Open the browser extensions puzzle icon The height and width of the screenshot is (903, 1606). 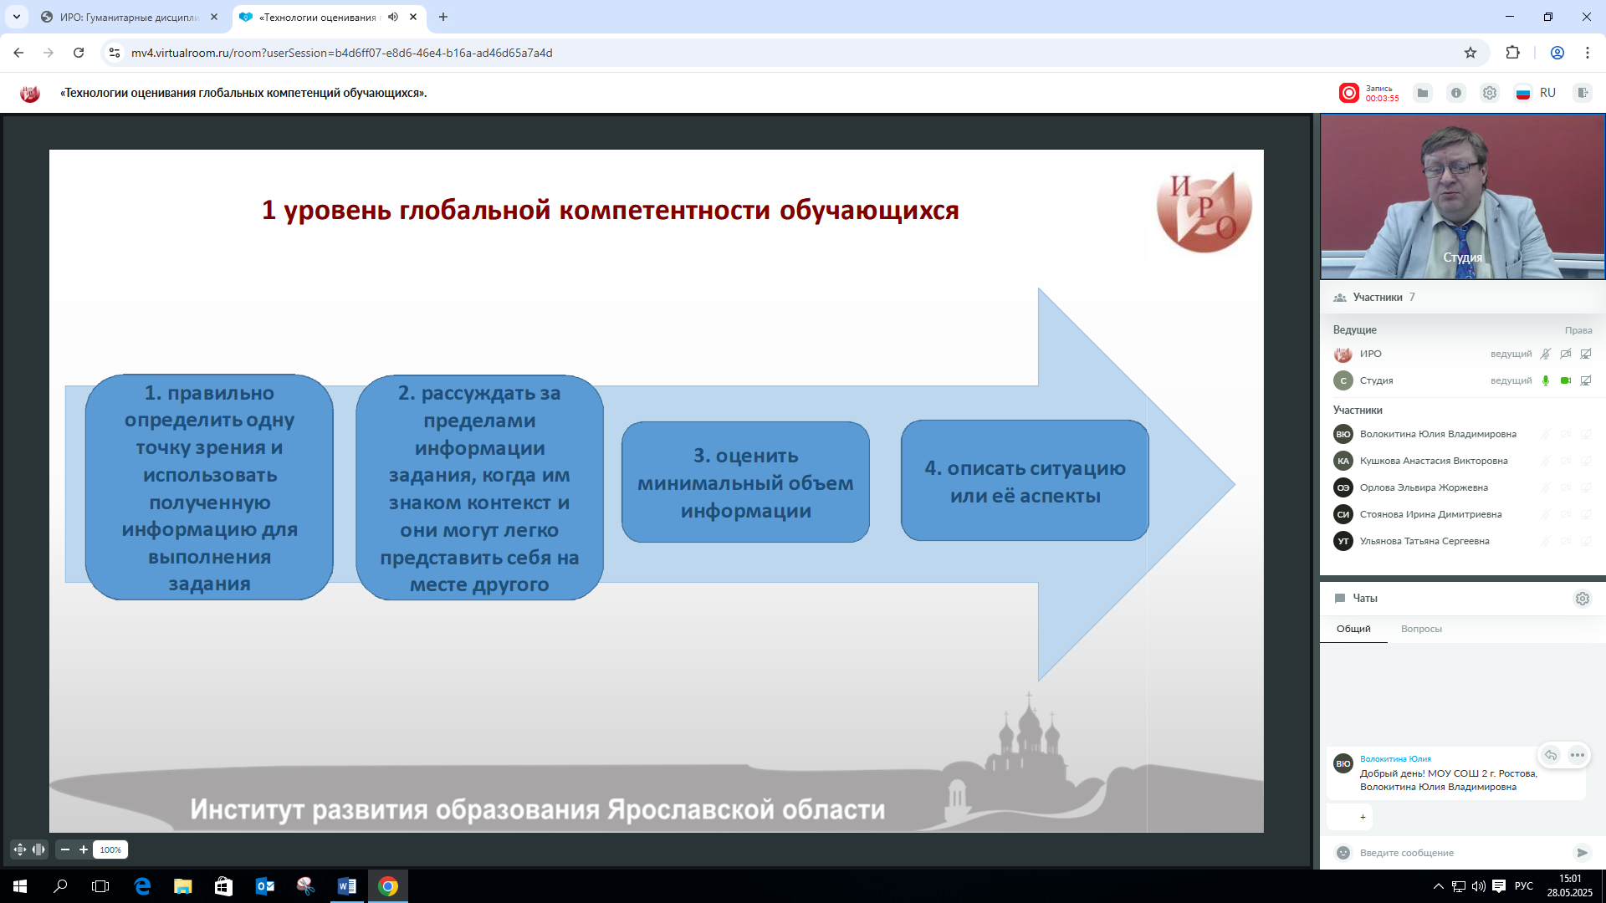coord(1512,53)
